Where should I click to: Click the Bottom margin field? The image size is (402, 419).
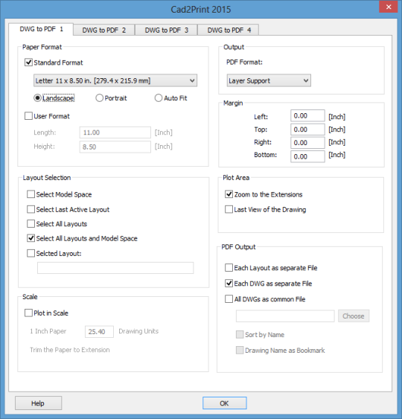(x=307, y=156)
